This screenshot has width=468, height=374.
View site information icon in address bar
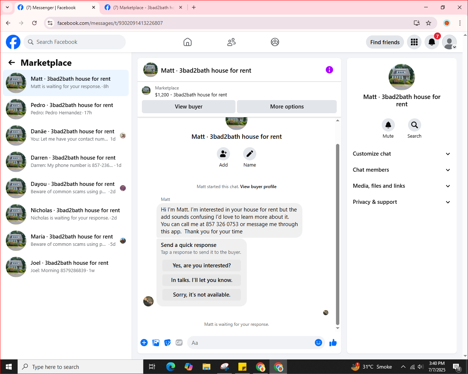click(50, 23)
